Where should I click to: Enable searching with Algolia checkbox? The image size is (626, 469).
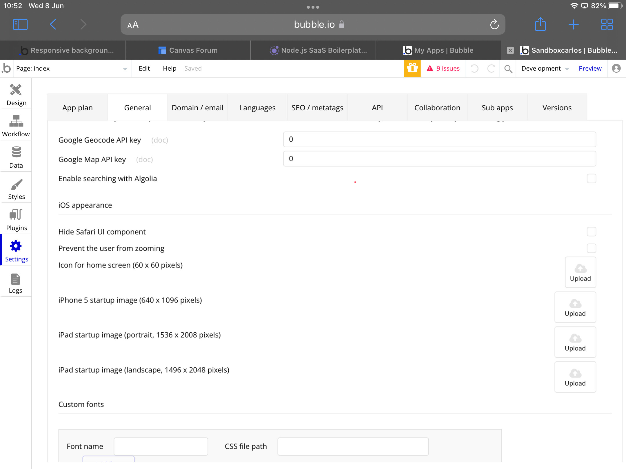coord(592,179)
